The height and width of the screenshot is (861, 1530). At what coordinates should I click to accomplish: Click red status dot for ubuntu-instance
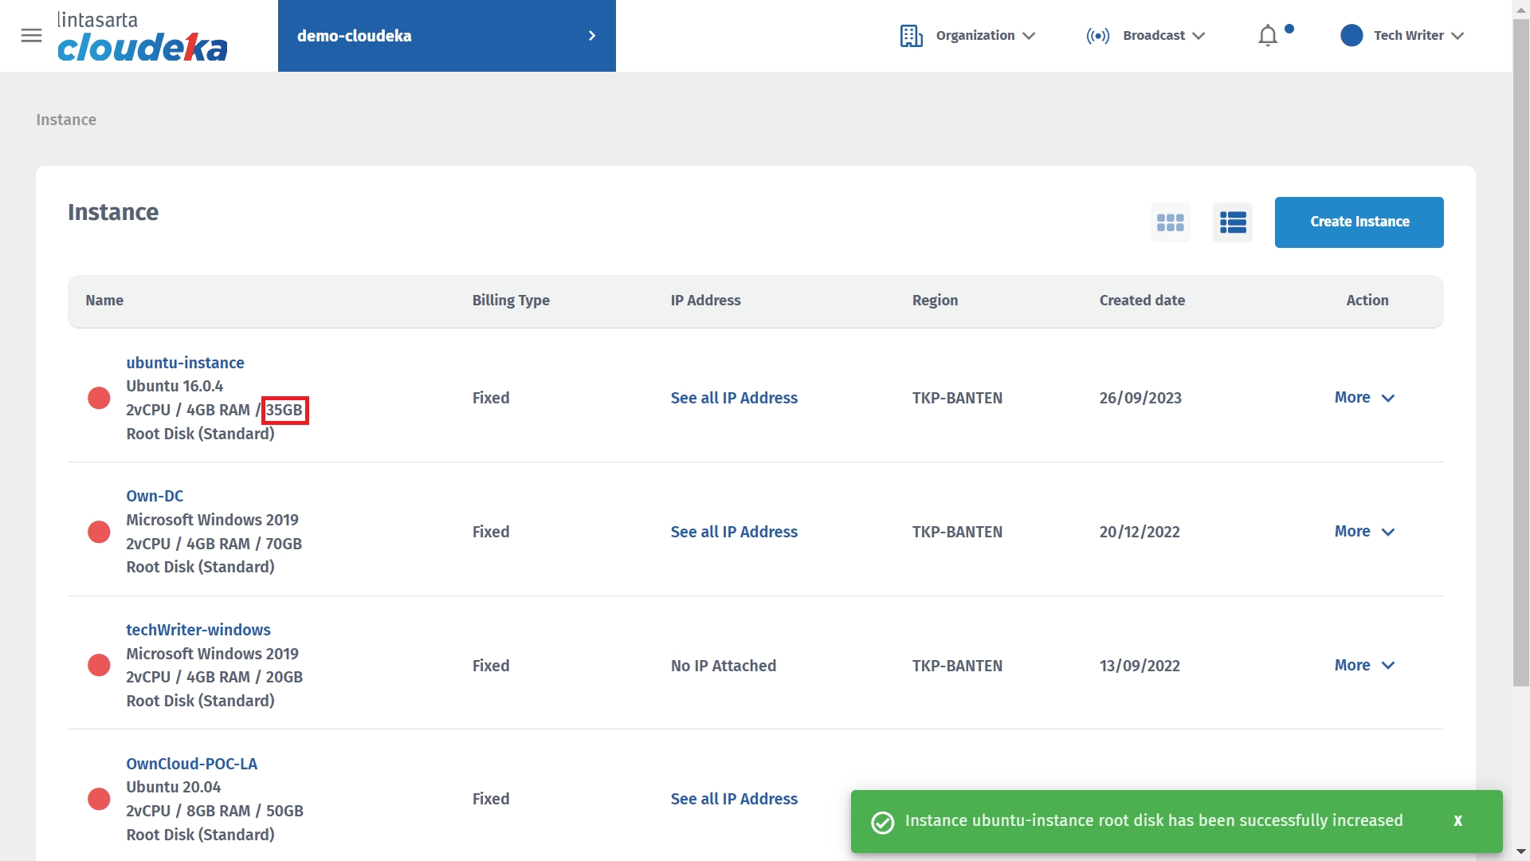(x=99, y=398)
